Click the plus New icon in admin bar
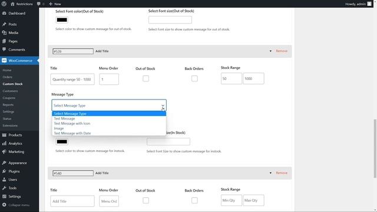Screen dimensions: 377x212 pyautogui.click(x=51, y=4)
